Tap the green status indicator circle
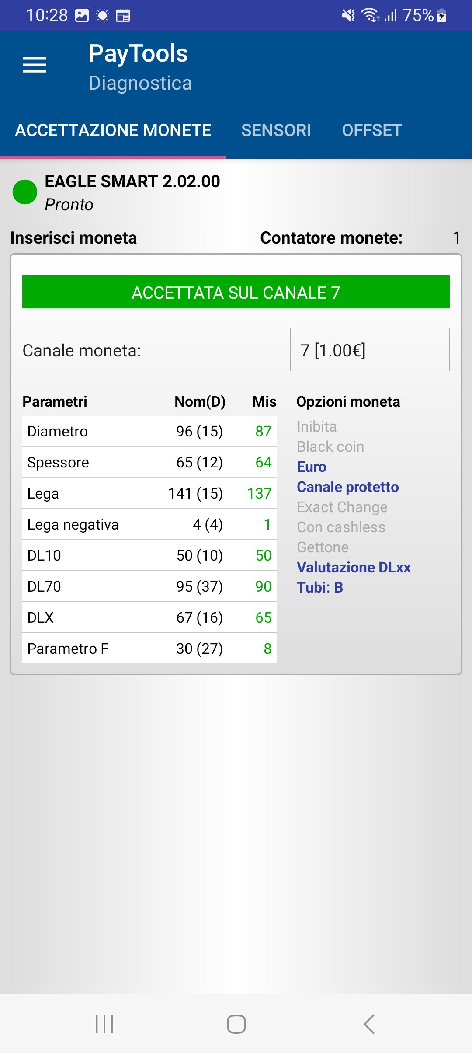The width and height of the screenshot is (472, 1053). coord(25,192)
